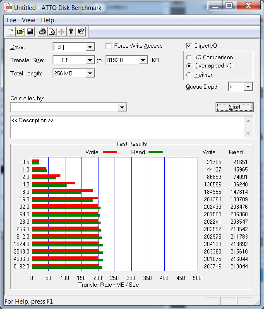Click the move arrows toolbar icon
Viewport: 264px width, 309px height.
61,32
